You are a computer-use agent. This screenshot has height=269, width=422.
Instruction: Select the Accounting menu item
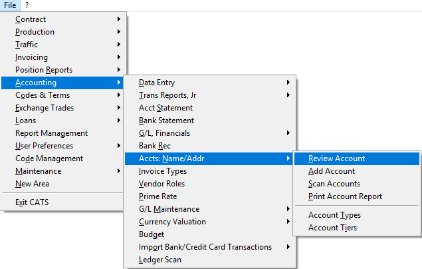coord(62,83)
